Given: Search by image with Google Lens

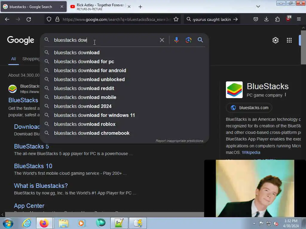Looking at the screenshot, I should pyautogui.click(x=188, y=40).
